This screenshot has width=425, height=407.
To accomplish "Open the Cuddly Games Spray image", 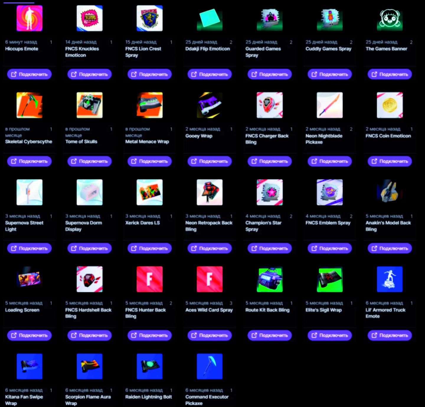I will [x=330, y=18].
